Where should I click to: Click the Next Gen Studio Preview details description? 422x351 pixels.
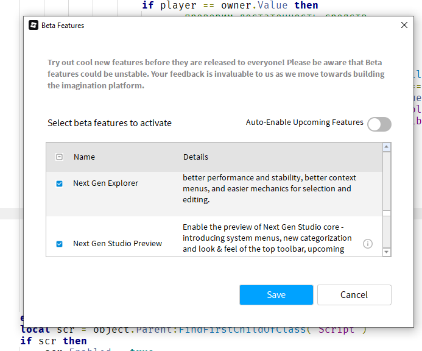(267, 238)
